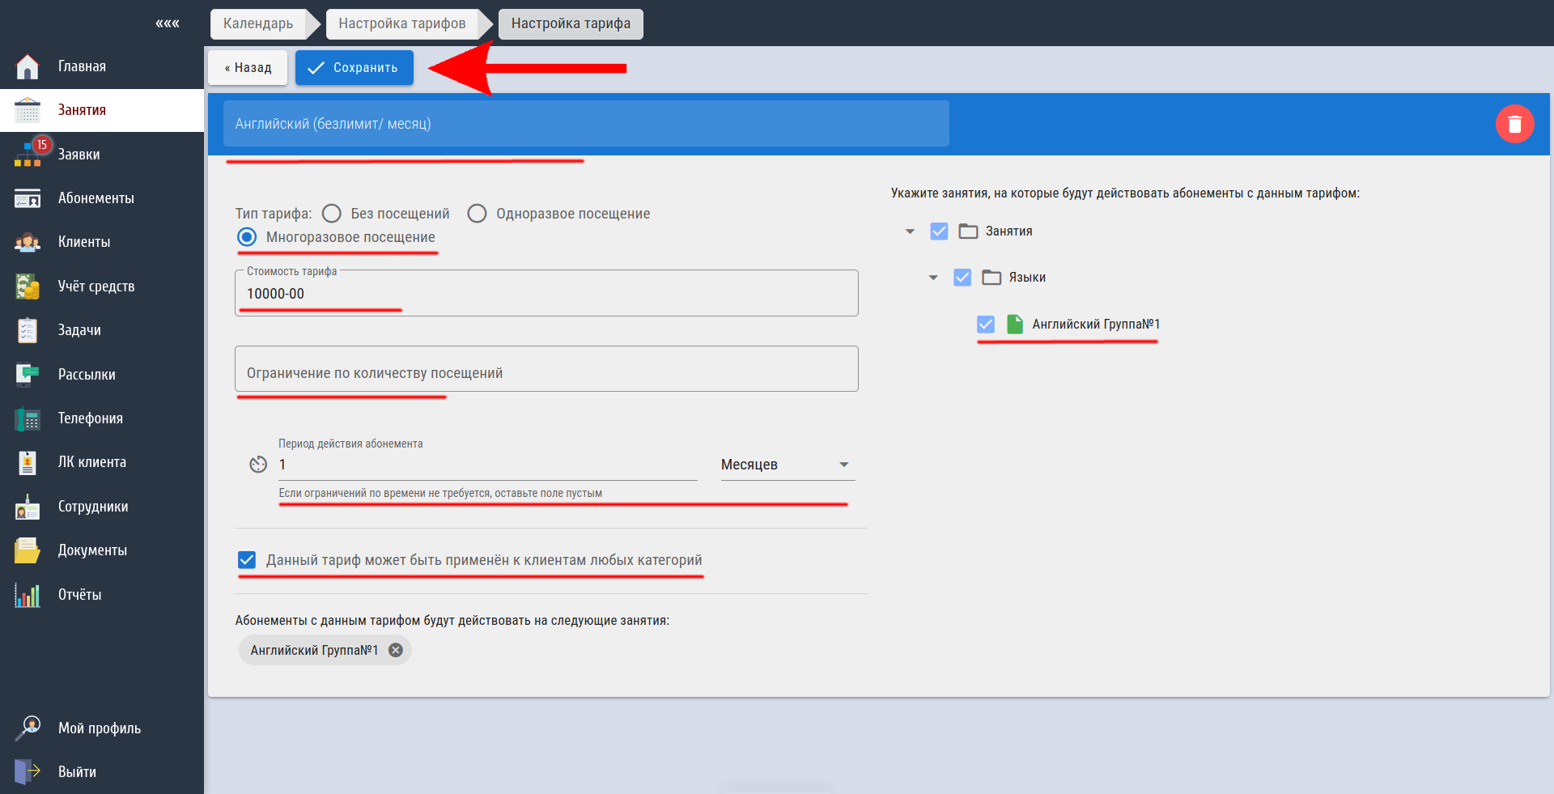
Task: Collapse the Языки tree node arrow
Action: (933, 278)
